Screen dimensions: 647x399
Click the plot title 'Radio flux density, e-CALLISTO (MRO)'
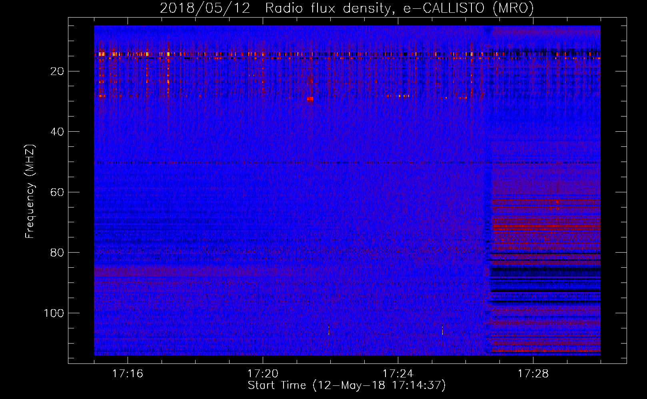coord(399,8)
